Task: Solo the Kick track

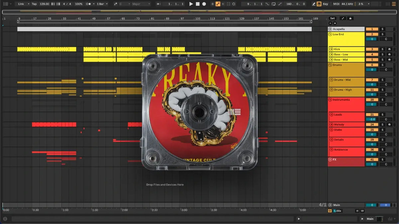Action: (382, 49)
